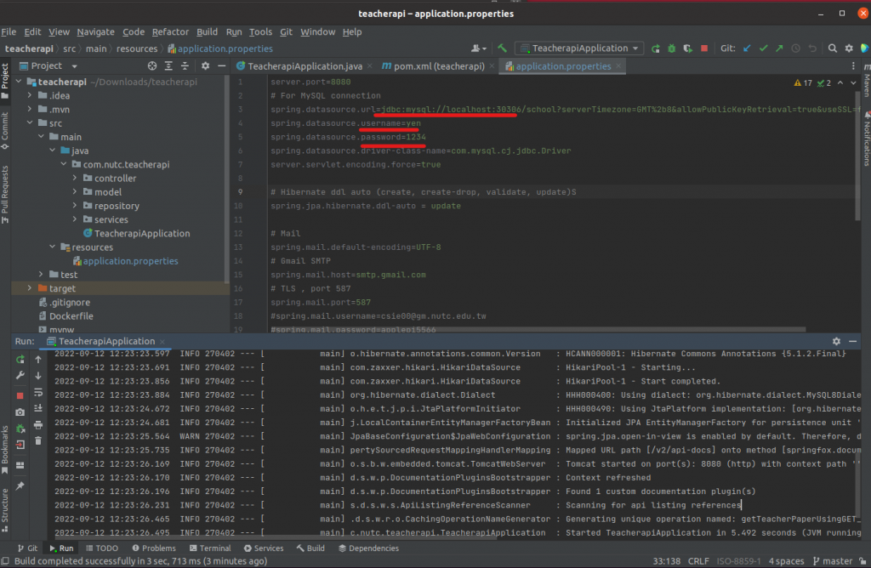Open IDE settings gear in top toolbar
The width and height of the screenshot is (871, 568).
click(849, 48)
